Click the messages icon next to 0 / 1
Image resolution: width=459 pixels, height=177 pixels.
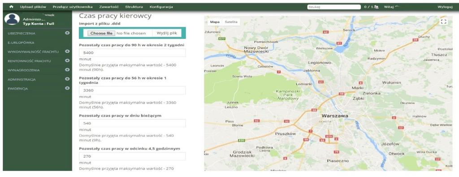coord(377,7)
